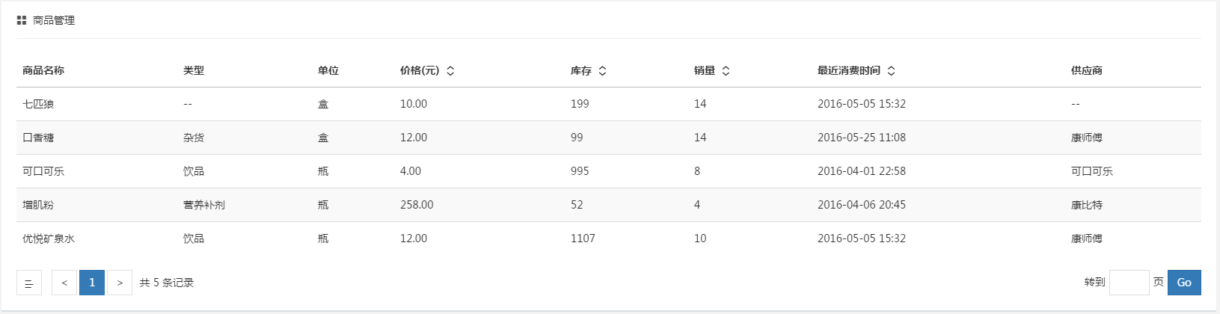Go to next page arrow

(120, 283)
